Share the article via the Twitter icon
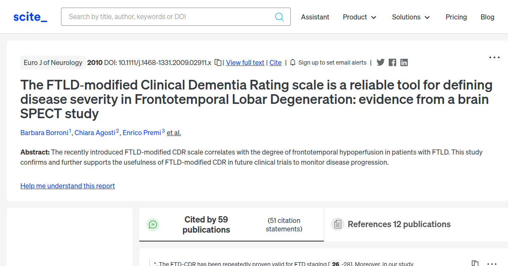The height and width of the screenshot is (266, 508). click(380, 62)
